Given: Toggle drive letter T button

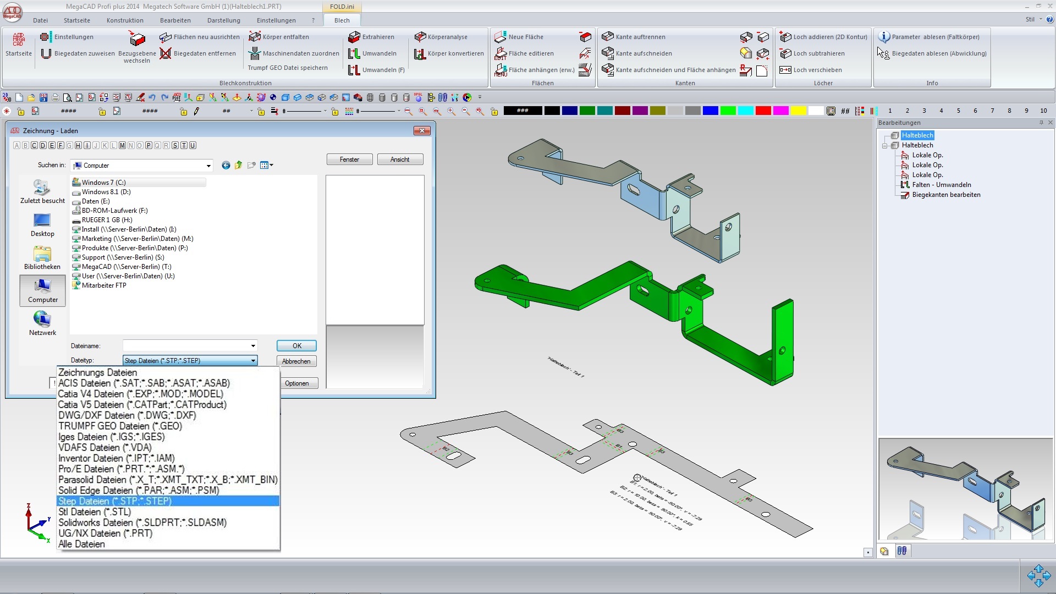Looking at the screenshot, I should [184, 146].
